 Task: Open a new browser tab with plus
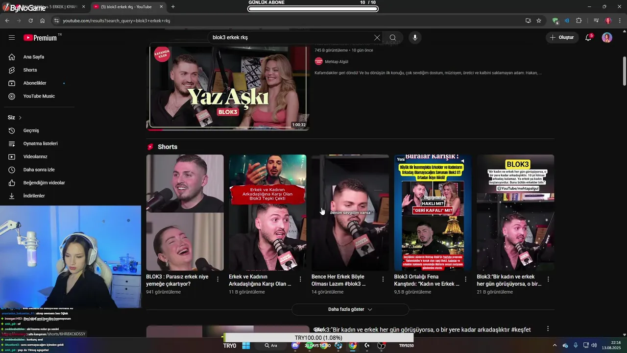pos(173,6)
